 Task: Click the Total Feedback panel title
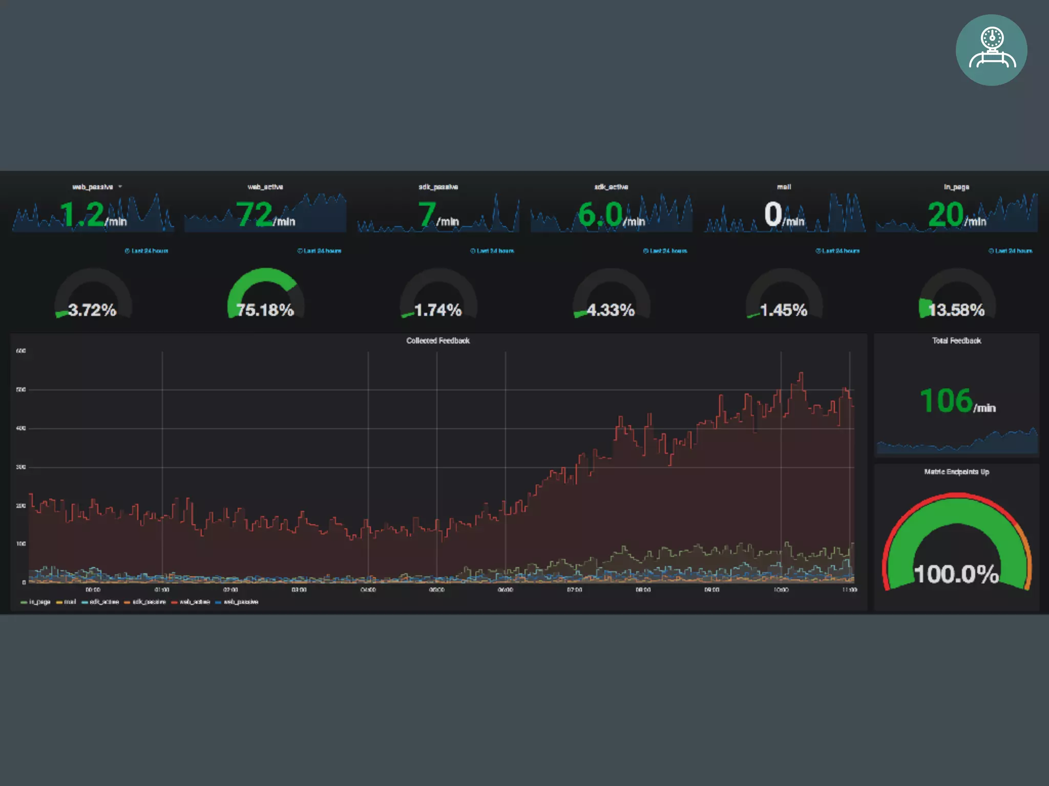956,341
